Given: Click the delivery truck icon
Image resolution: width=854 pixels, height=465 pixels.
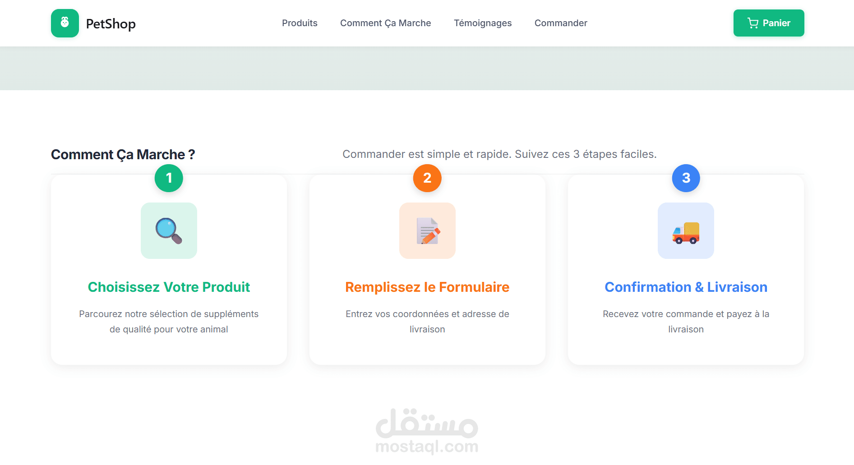Looking at the screenshot, I should pos(686,232).
